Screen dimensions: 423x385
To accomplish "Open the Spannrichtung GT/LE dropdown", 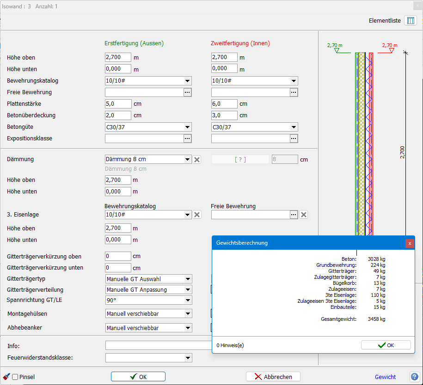I will click(188, 300).
